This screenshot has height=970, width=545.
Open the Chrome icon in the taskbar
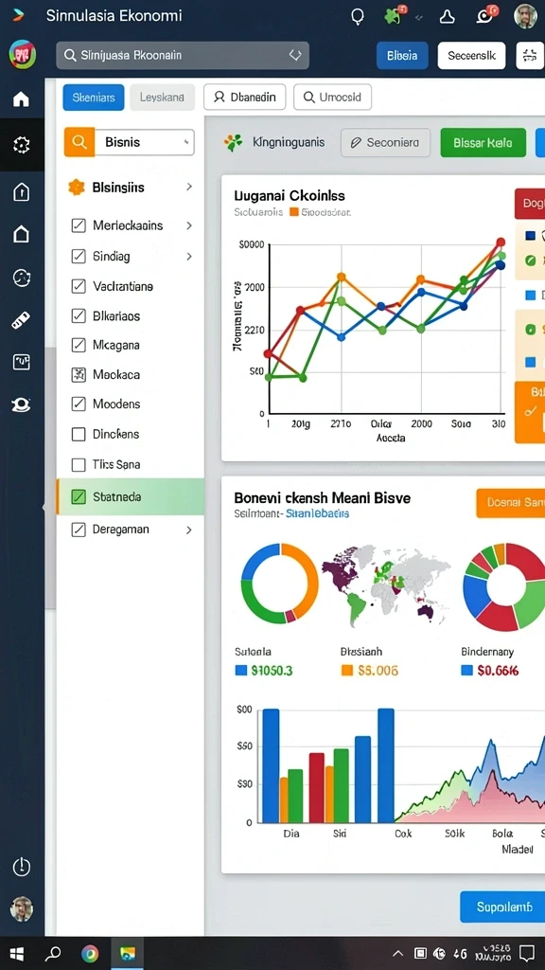click(x=90, y=953)
